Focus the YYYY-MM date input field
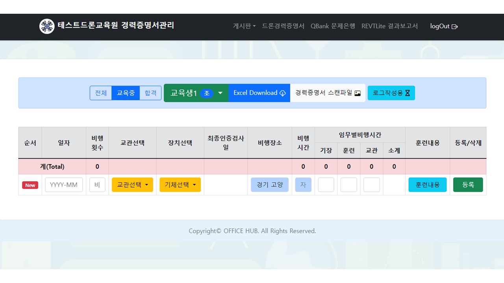 tap(64, 185)
